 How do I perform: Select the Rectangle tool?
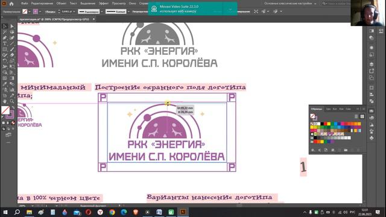point(5,49)
